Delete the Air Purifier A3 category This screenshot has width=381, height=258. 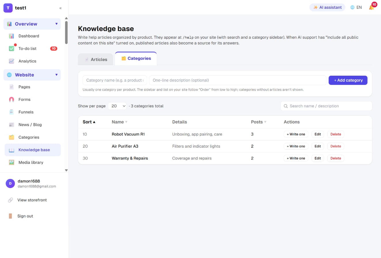[336, 146]
